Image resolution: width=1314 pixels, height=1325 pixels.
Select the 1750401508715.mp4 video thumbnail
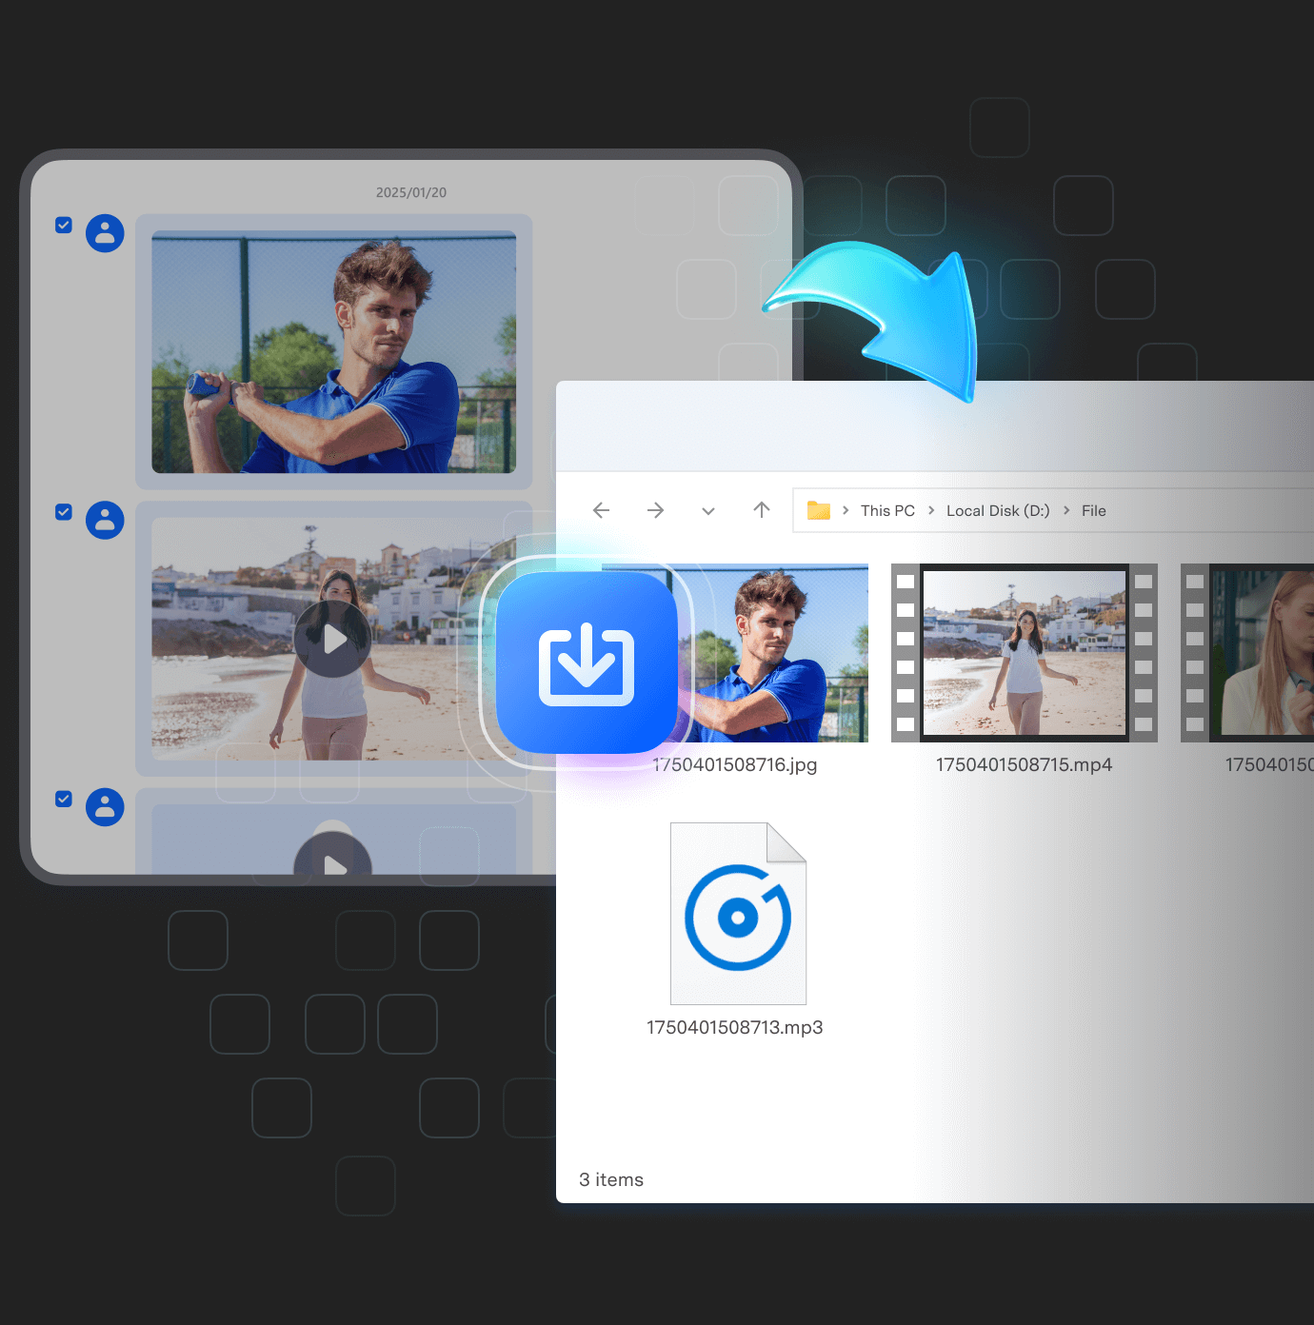click(x=1025, y=653)
